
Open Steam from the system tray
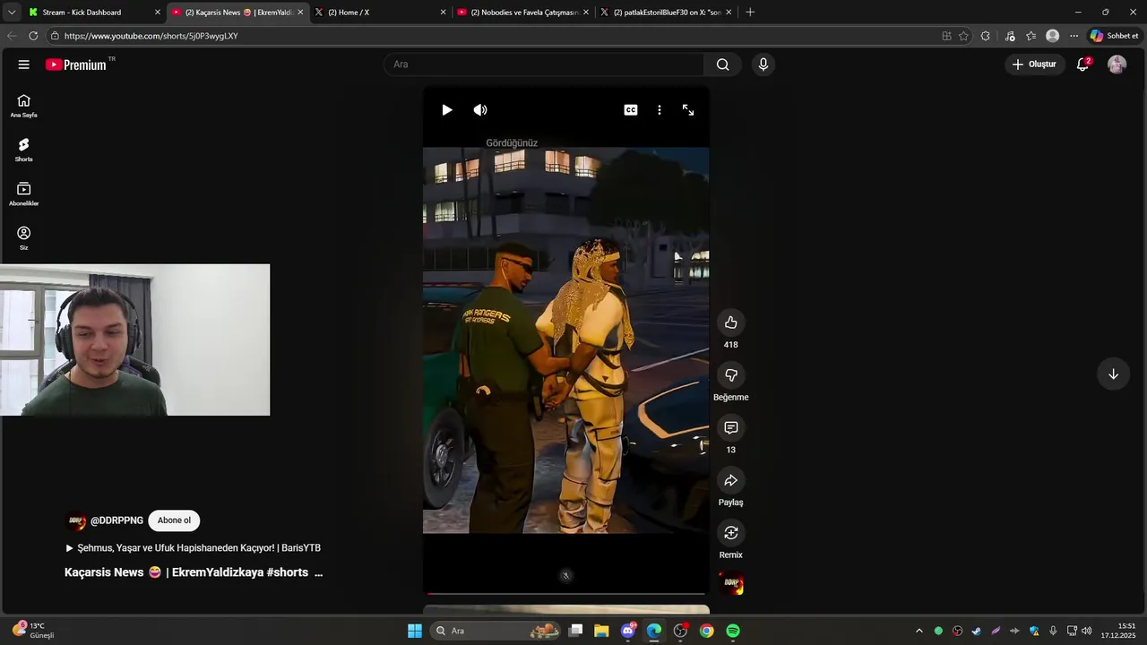click(x=977, y=631)
